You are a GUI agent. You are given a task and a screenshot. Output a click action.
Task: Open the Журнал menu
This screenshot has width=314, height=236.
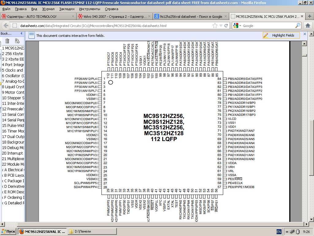(x=48, y=9)
